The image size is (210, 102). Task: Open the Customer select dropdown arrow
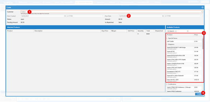[x=202, y=12]
